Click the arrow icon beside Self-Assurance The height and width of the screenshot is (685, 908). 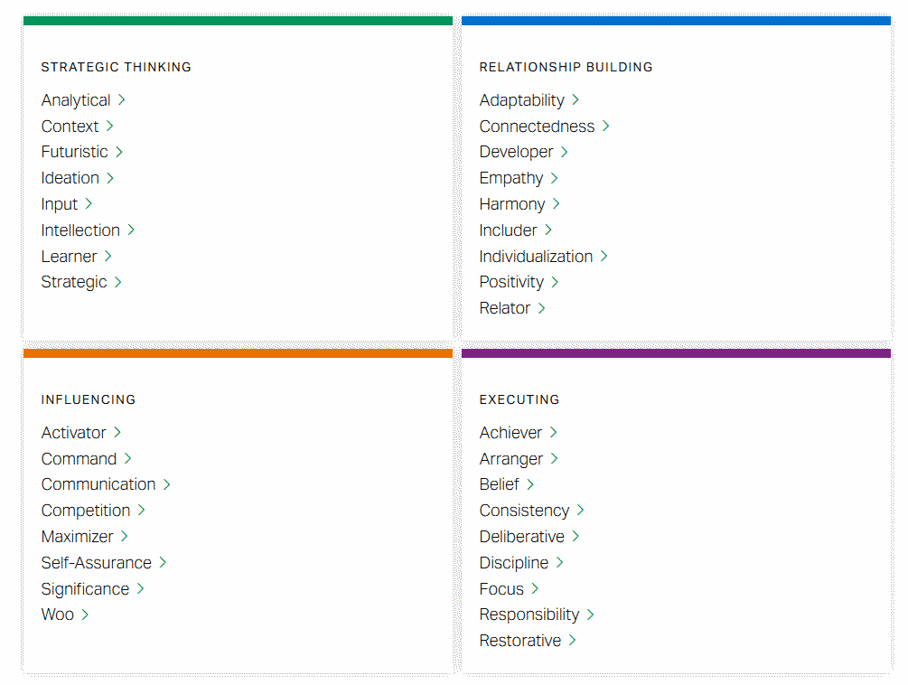click(x=163, y=563)
